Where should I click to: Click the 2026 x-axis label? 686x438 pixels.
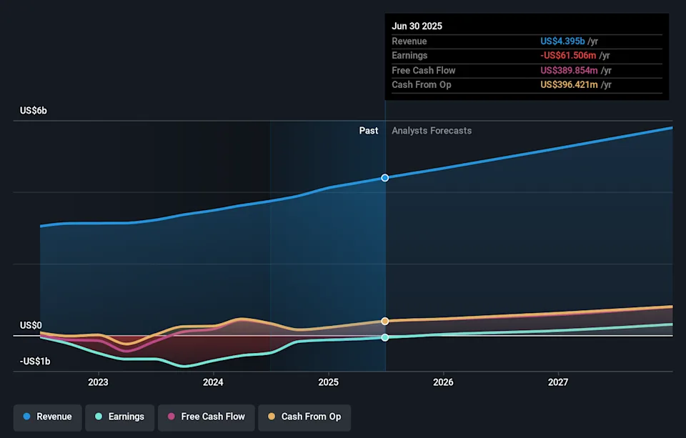(443, 382)
